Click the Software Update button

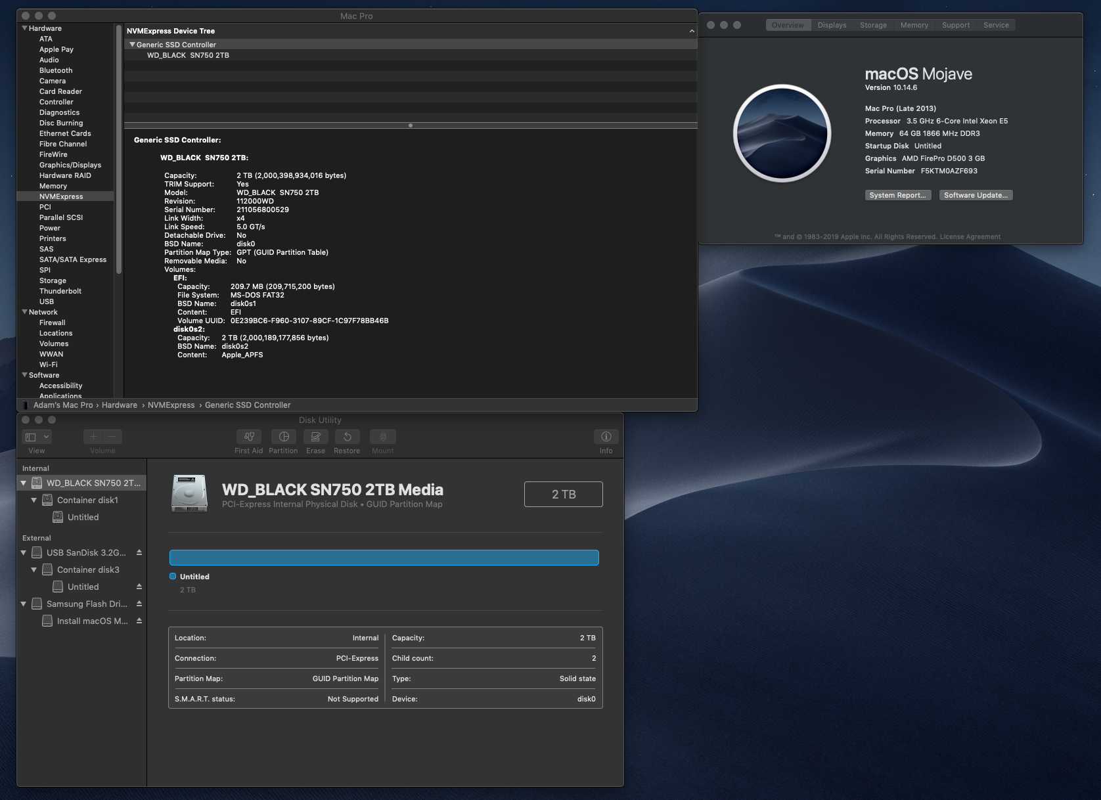[976, 195]
